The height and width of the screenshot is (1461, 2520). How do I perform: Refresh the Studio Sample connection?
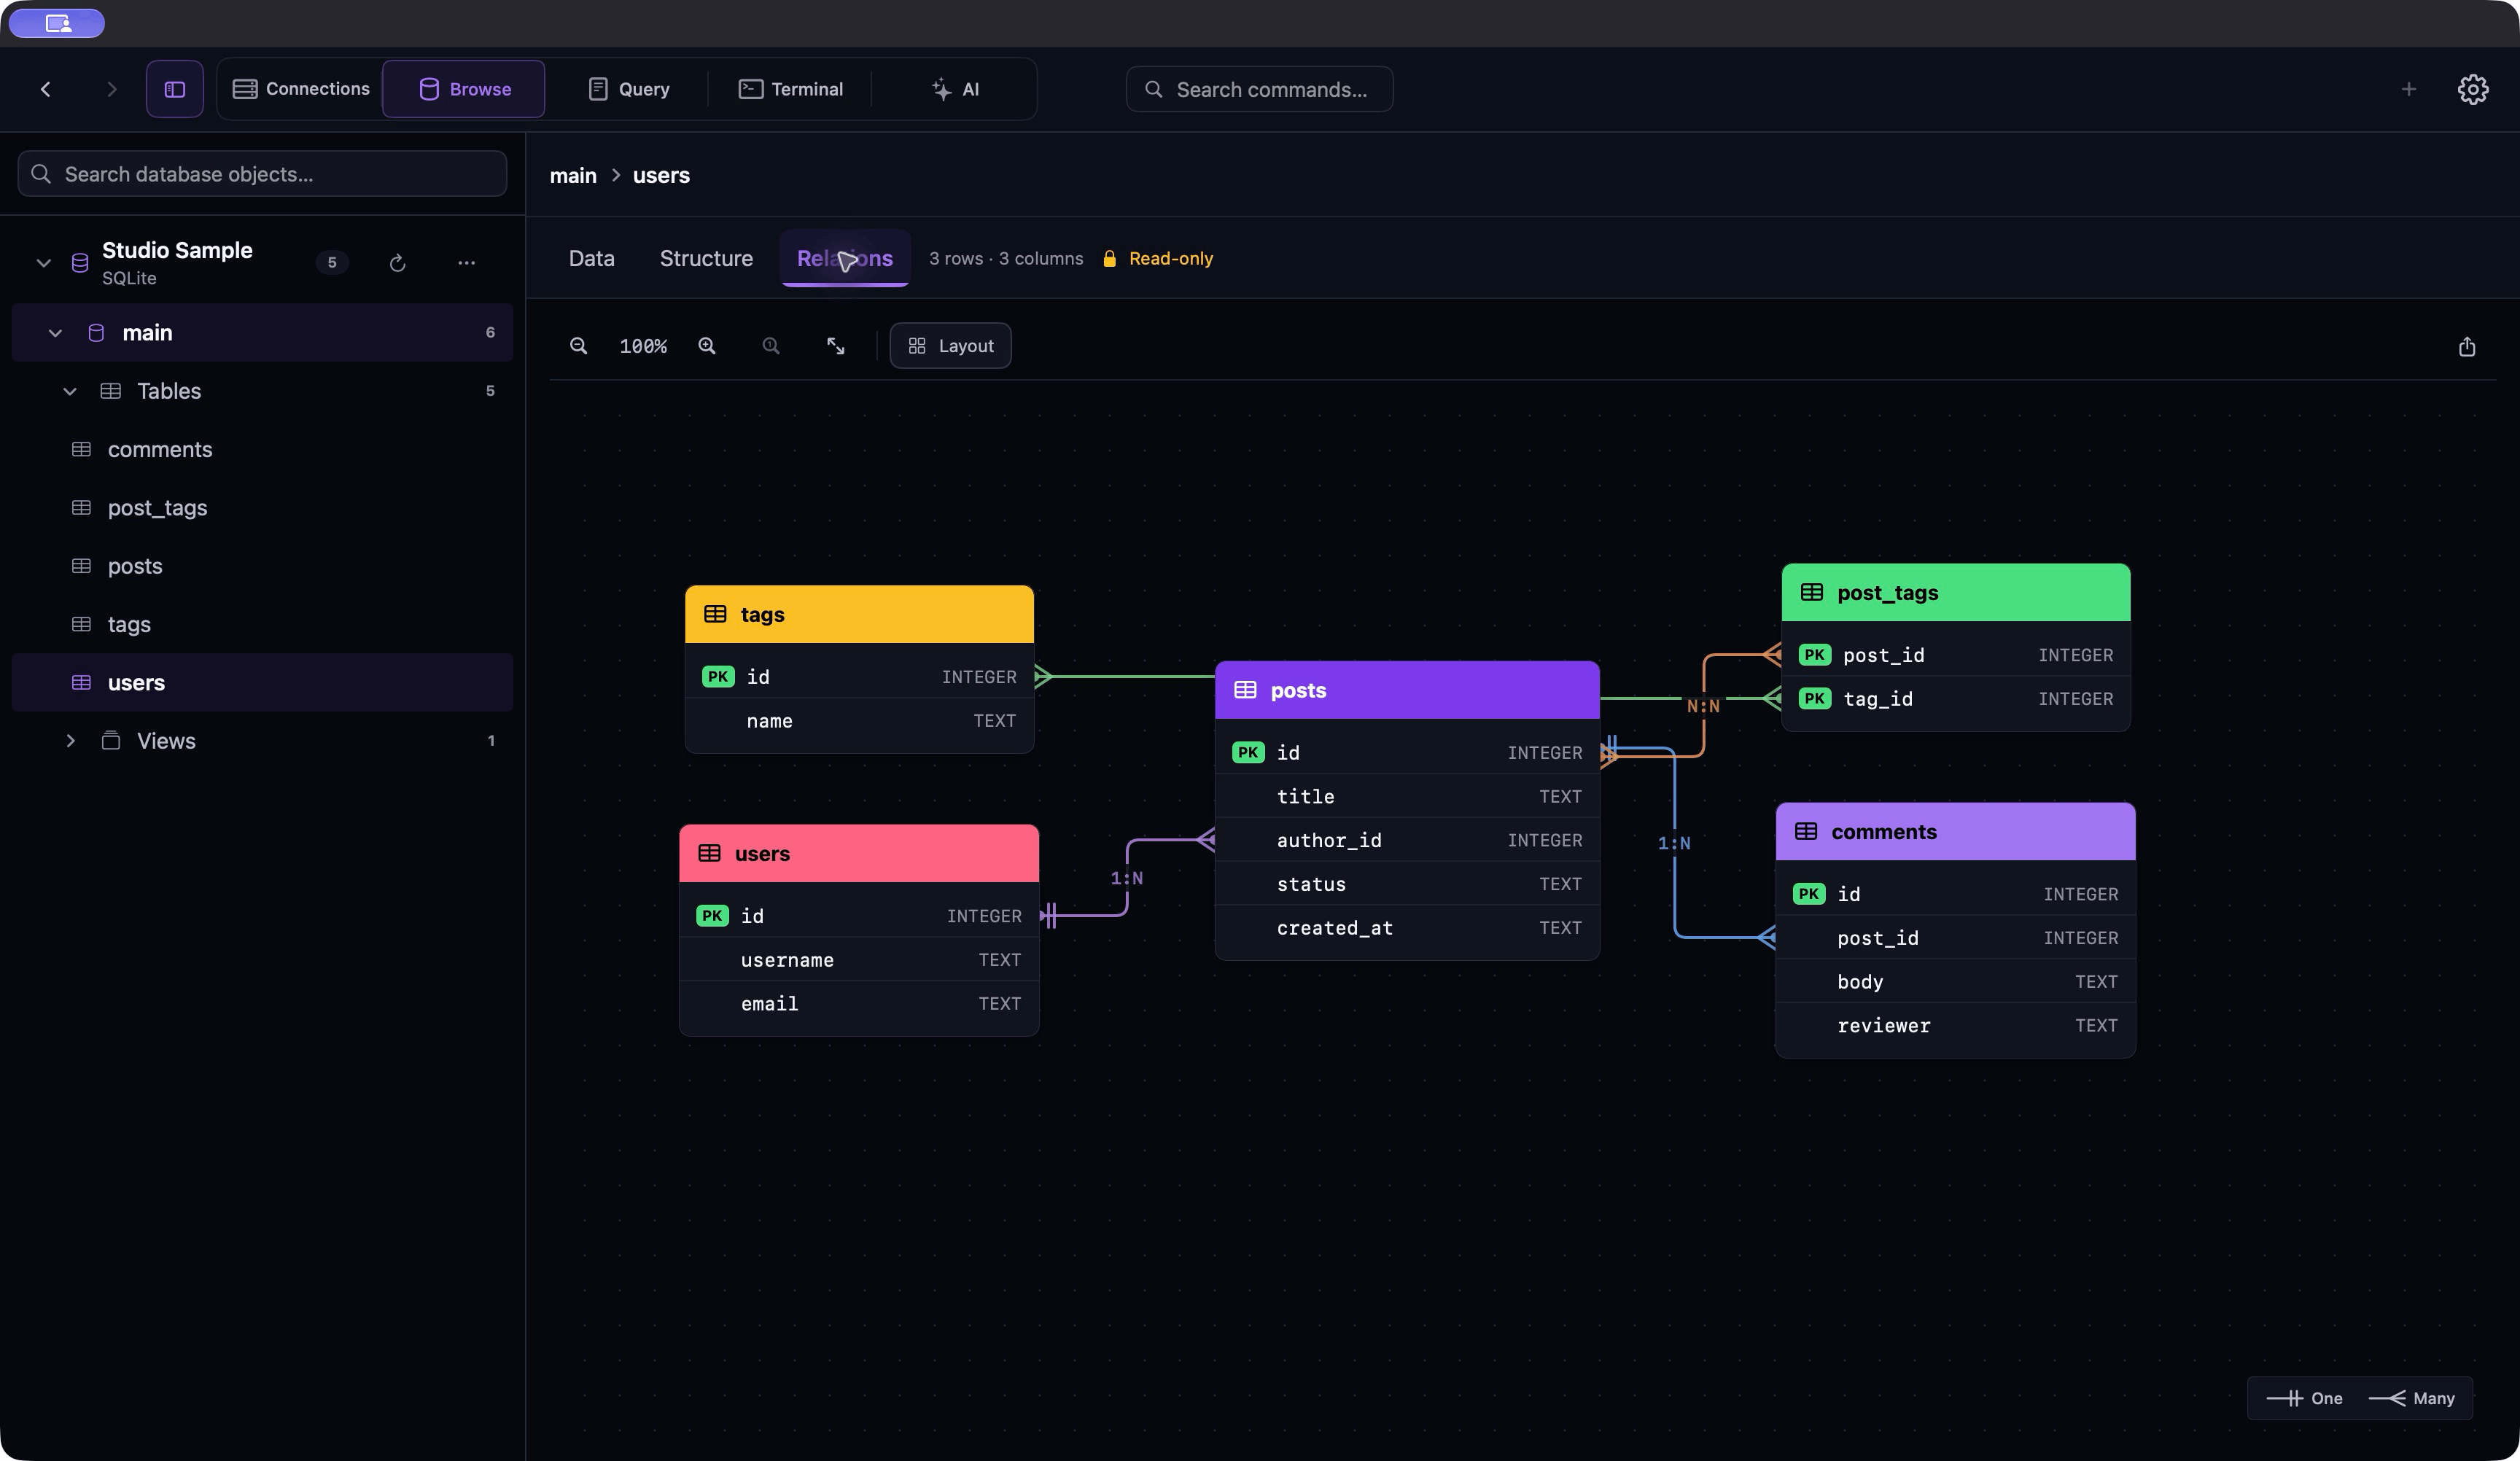(397, 263)
